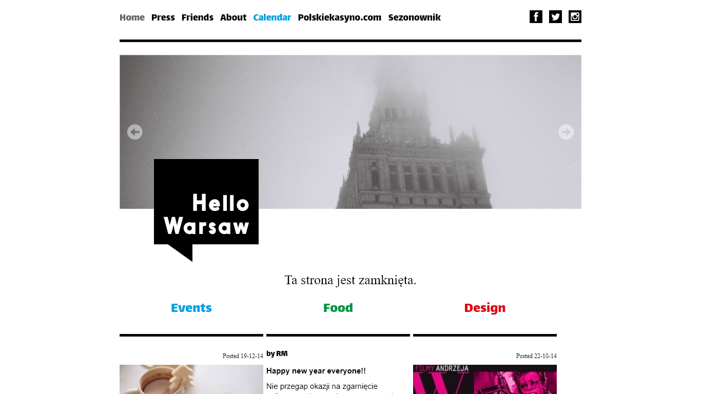Open the Happy new year everyone post
The width and height of the screenshot is (701, 394).
tap(316, 371)
